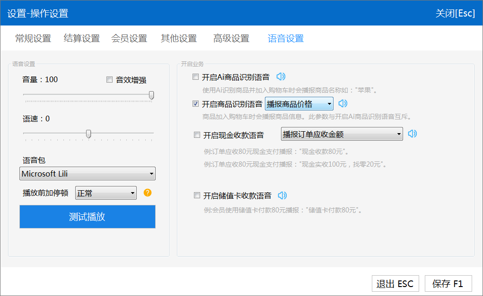Play the Ai商品识别语音 speaker preview

[281, 77]
